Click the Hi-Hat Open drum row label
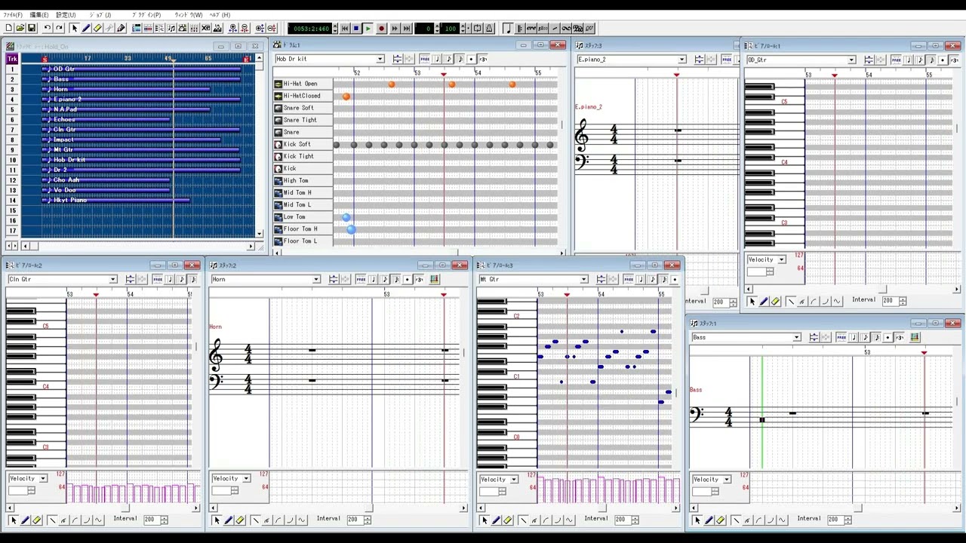This screenshot has height=543, width=966. [303, 84]
